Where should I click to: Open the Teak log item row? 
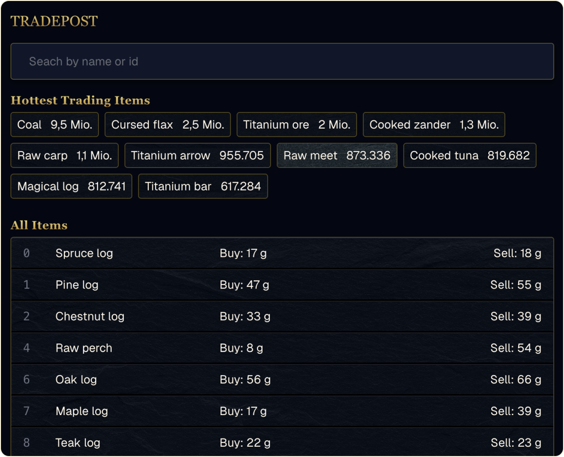tap(282, 442)
